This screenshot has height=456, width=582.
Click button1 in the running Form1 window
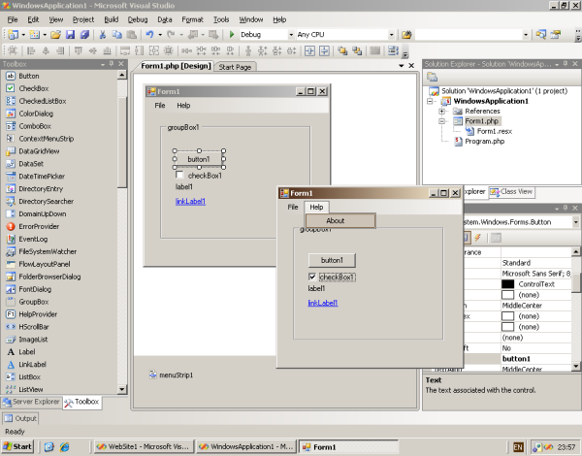(x=332, y=260)
